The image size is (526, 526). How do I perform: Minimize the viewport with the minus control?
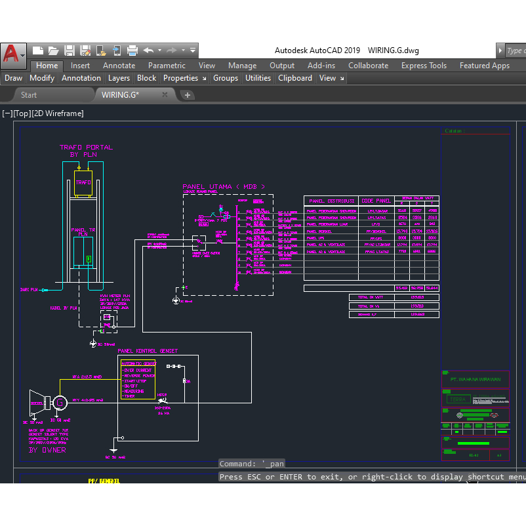pyautogui.click(x=8, y=113)
